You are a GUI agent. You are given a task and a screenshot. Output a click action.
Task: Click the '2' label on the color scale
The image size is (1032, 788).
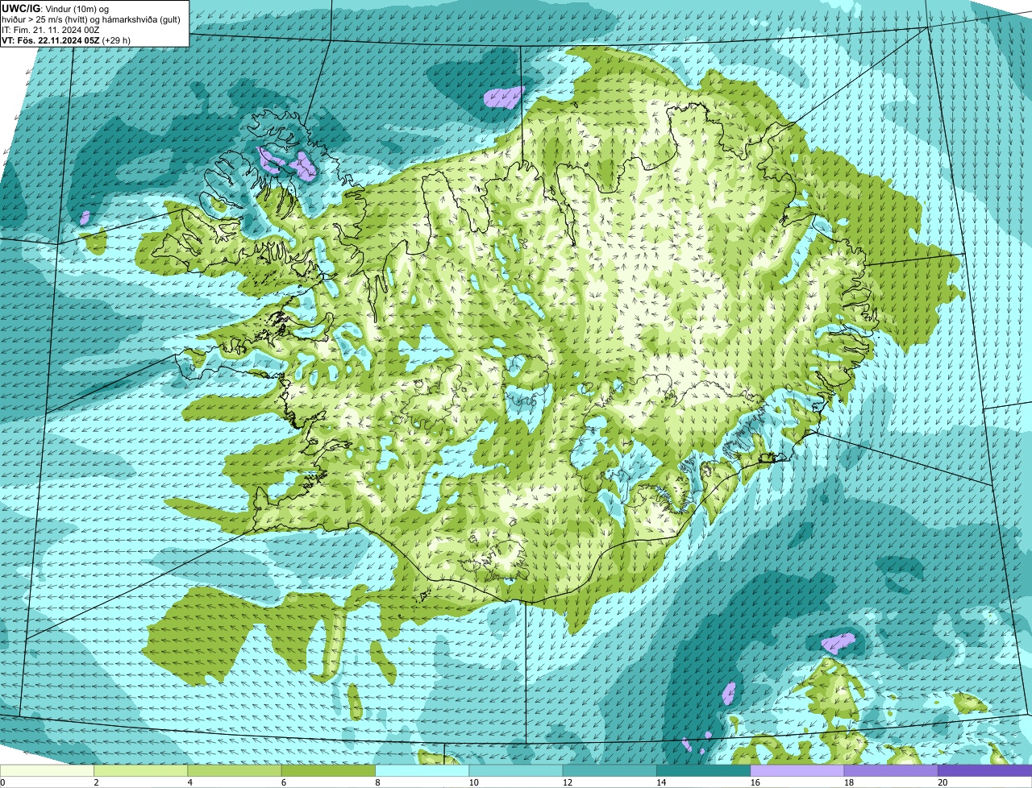96,782
